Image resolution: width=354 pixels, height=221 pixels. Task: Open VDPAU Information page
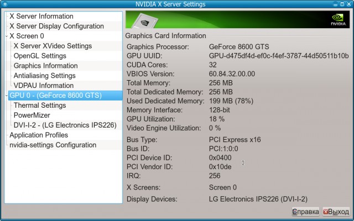coord(44,86)
